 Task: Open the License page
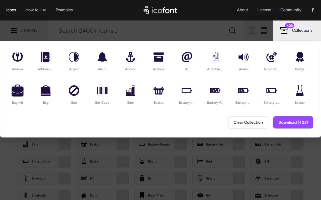click(x=264, y=10)
